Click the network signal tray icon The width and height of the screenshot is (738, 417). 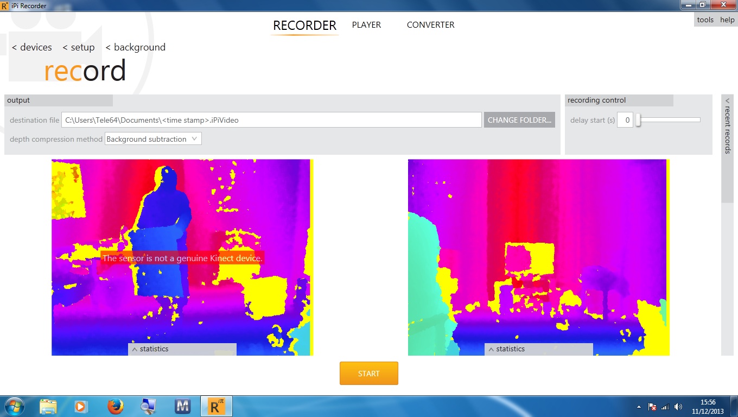coord(665,407)
